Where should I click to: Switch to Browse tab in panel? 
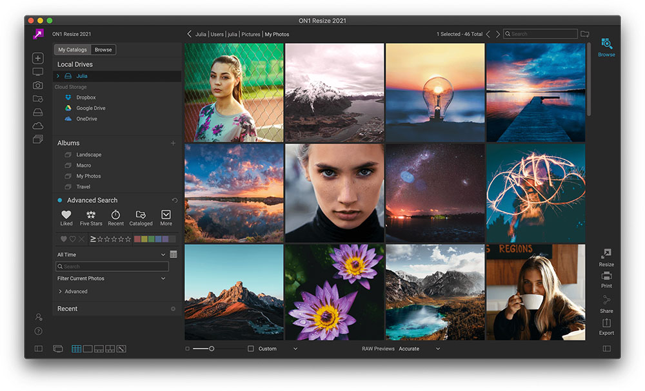click(103, 50)
